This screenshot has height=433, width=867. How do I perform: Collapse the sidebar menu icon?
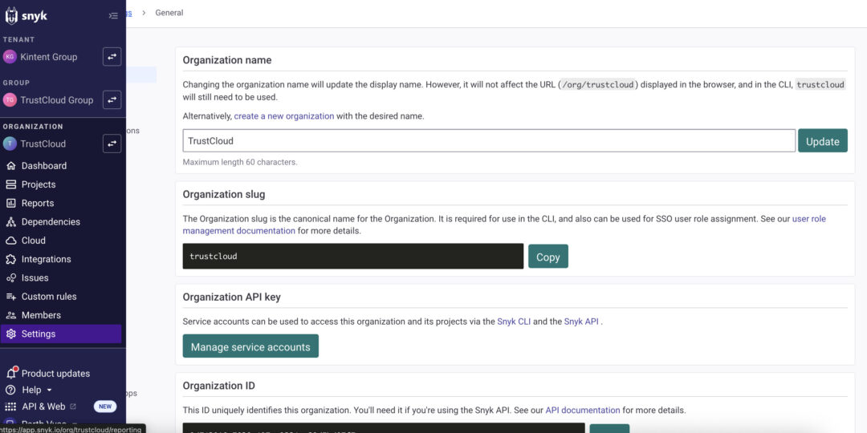113,16
